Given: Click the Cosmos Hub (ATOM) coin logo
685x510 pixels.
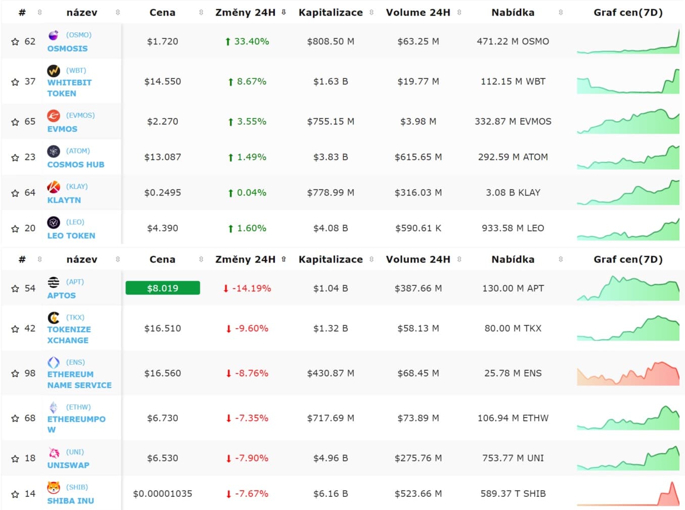Looking at the screenshot, I should click(54, 151).
